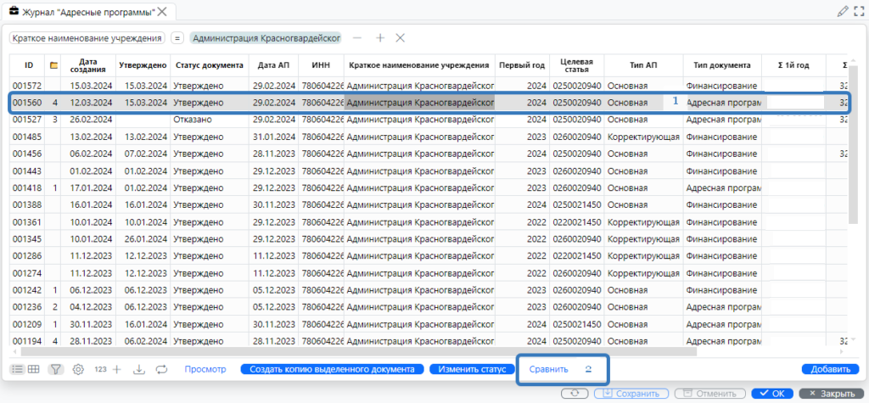Click 'Создать копию выделенного документа' button
The image size is (869, 403).
(332, 370)
